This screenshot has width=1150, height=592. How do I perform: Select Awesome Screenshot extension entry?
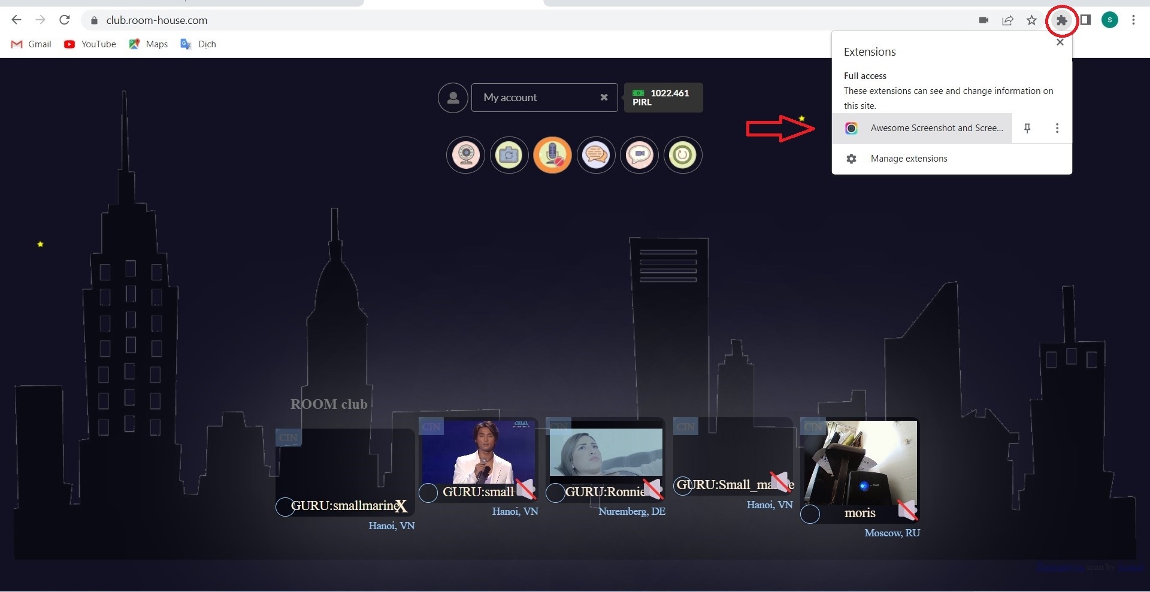pos(922,128)
